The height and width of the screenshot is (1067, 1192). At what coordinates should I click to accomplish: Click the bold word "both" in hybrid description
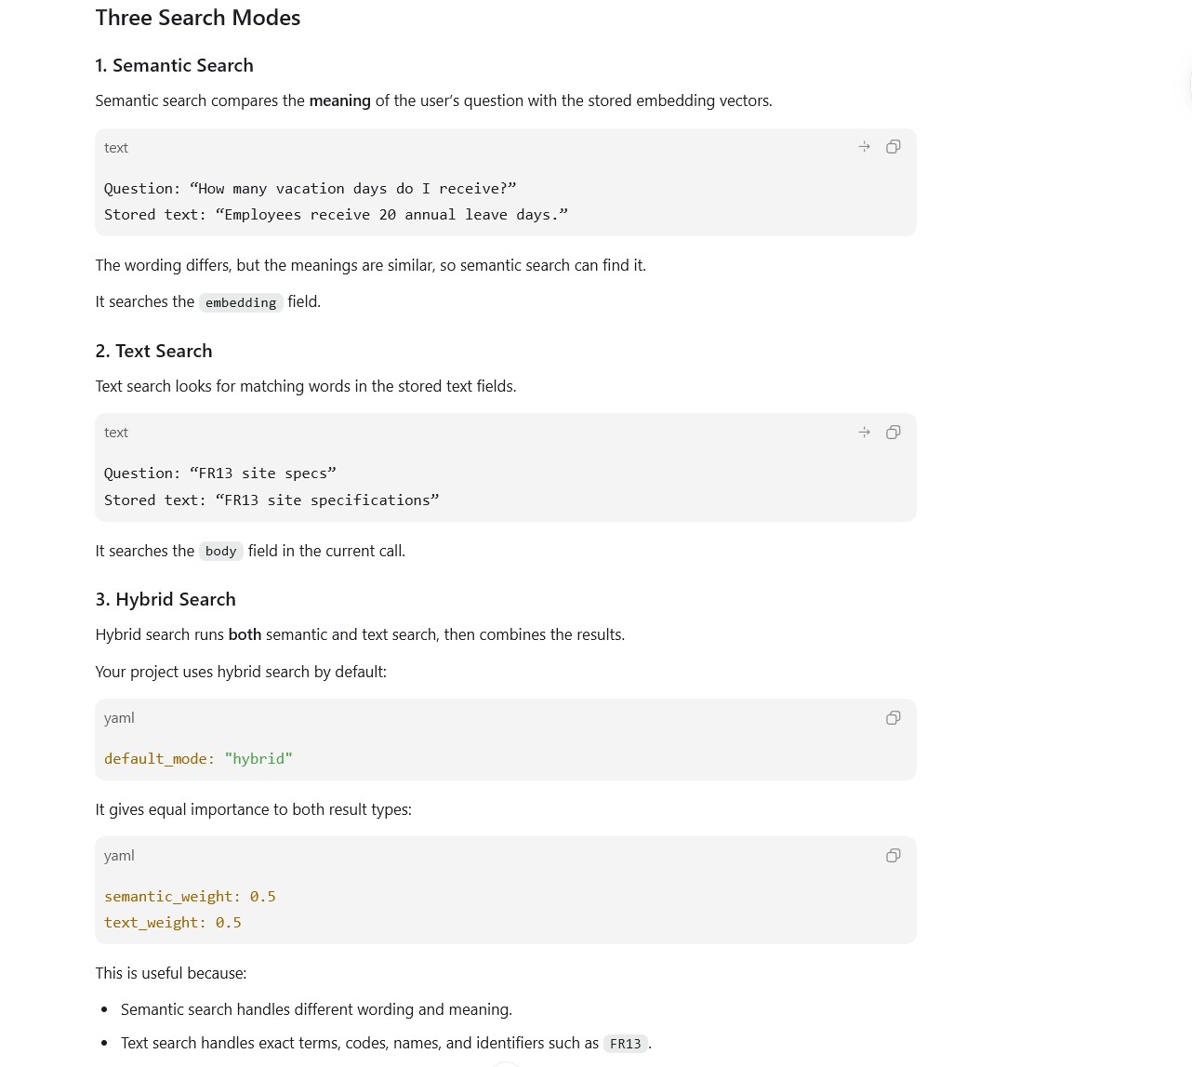coord(245,634)
